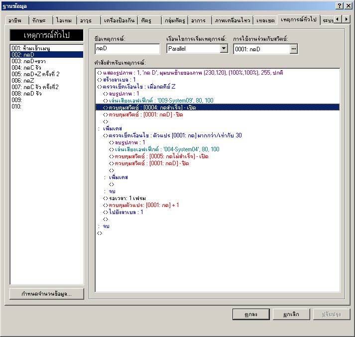The height and width of the screenshot is (337, 355).
Task: Open the partially visible ระบบ tab
Action: tap(328, 20)
